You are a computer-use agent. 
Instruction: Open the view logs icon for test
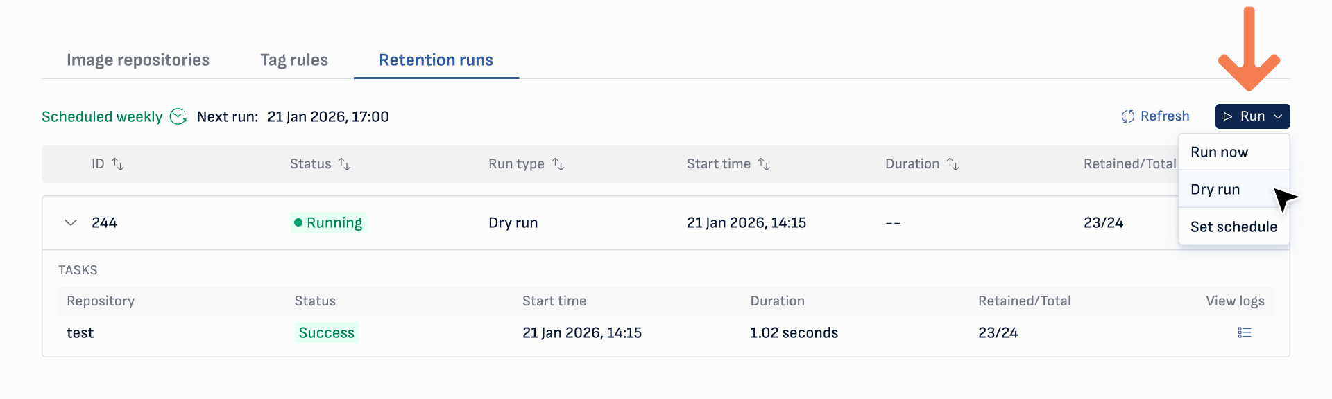(x=1244, y=333)
